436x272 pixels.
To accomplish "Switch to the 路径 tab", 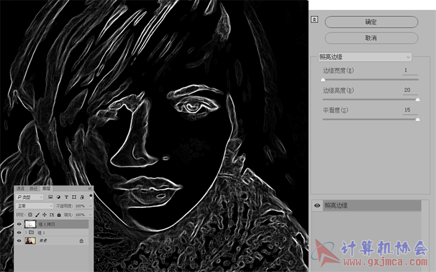I will 33,188.
